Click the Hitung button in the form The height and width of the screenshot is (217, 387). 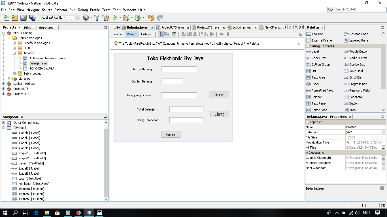(218, 95)
